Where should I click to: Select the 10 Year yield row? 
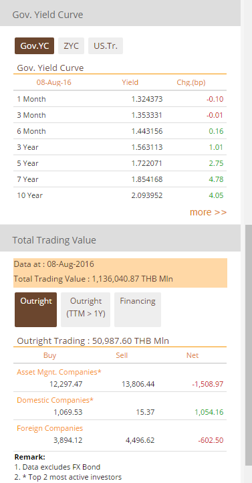(120, 195)
